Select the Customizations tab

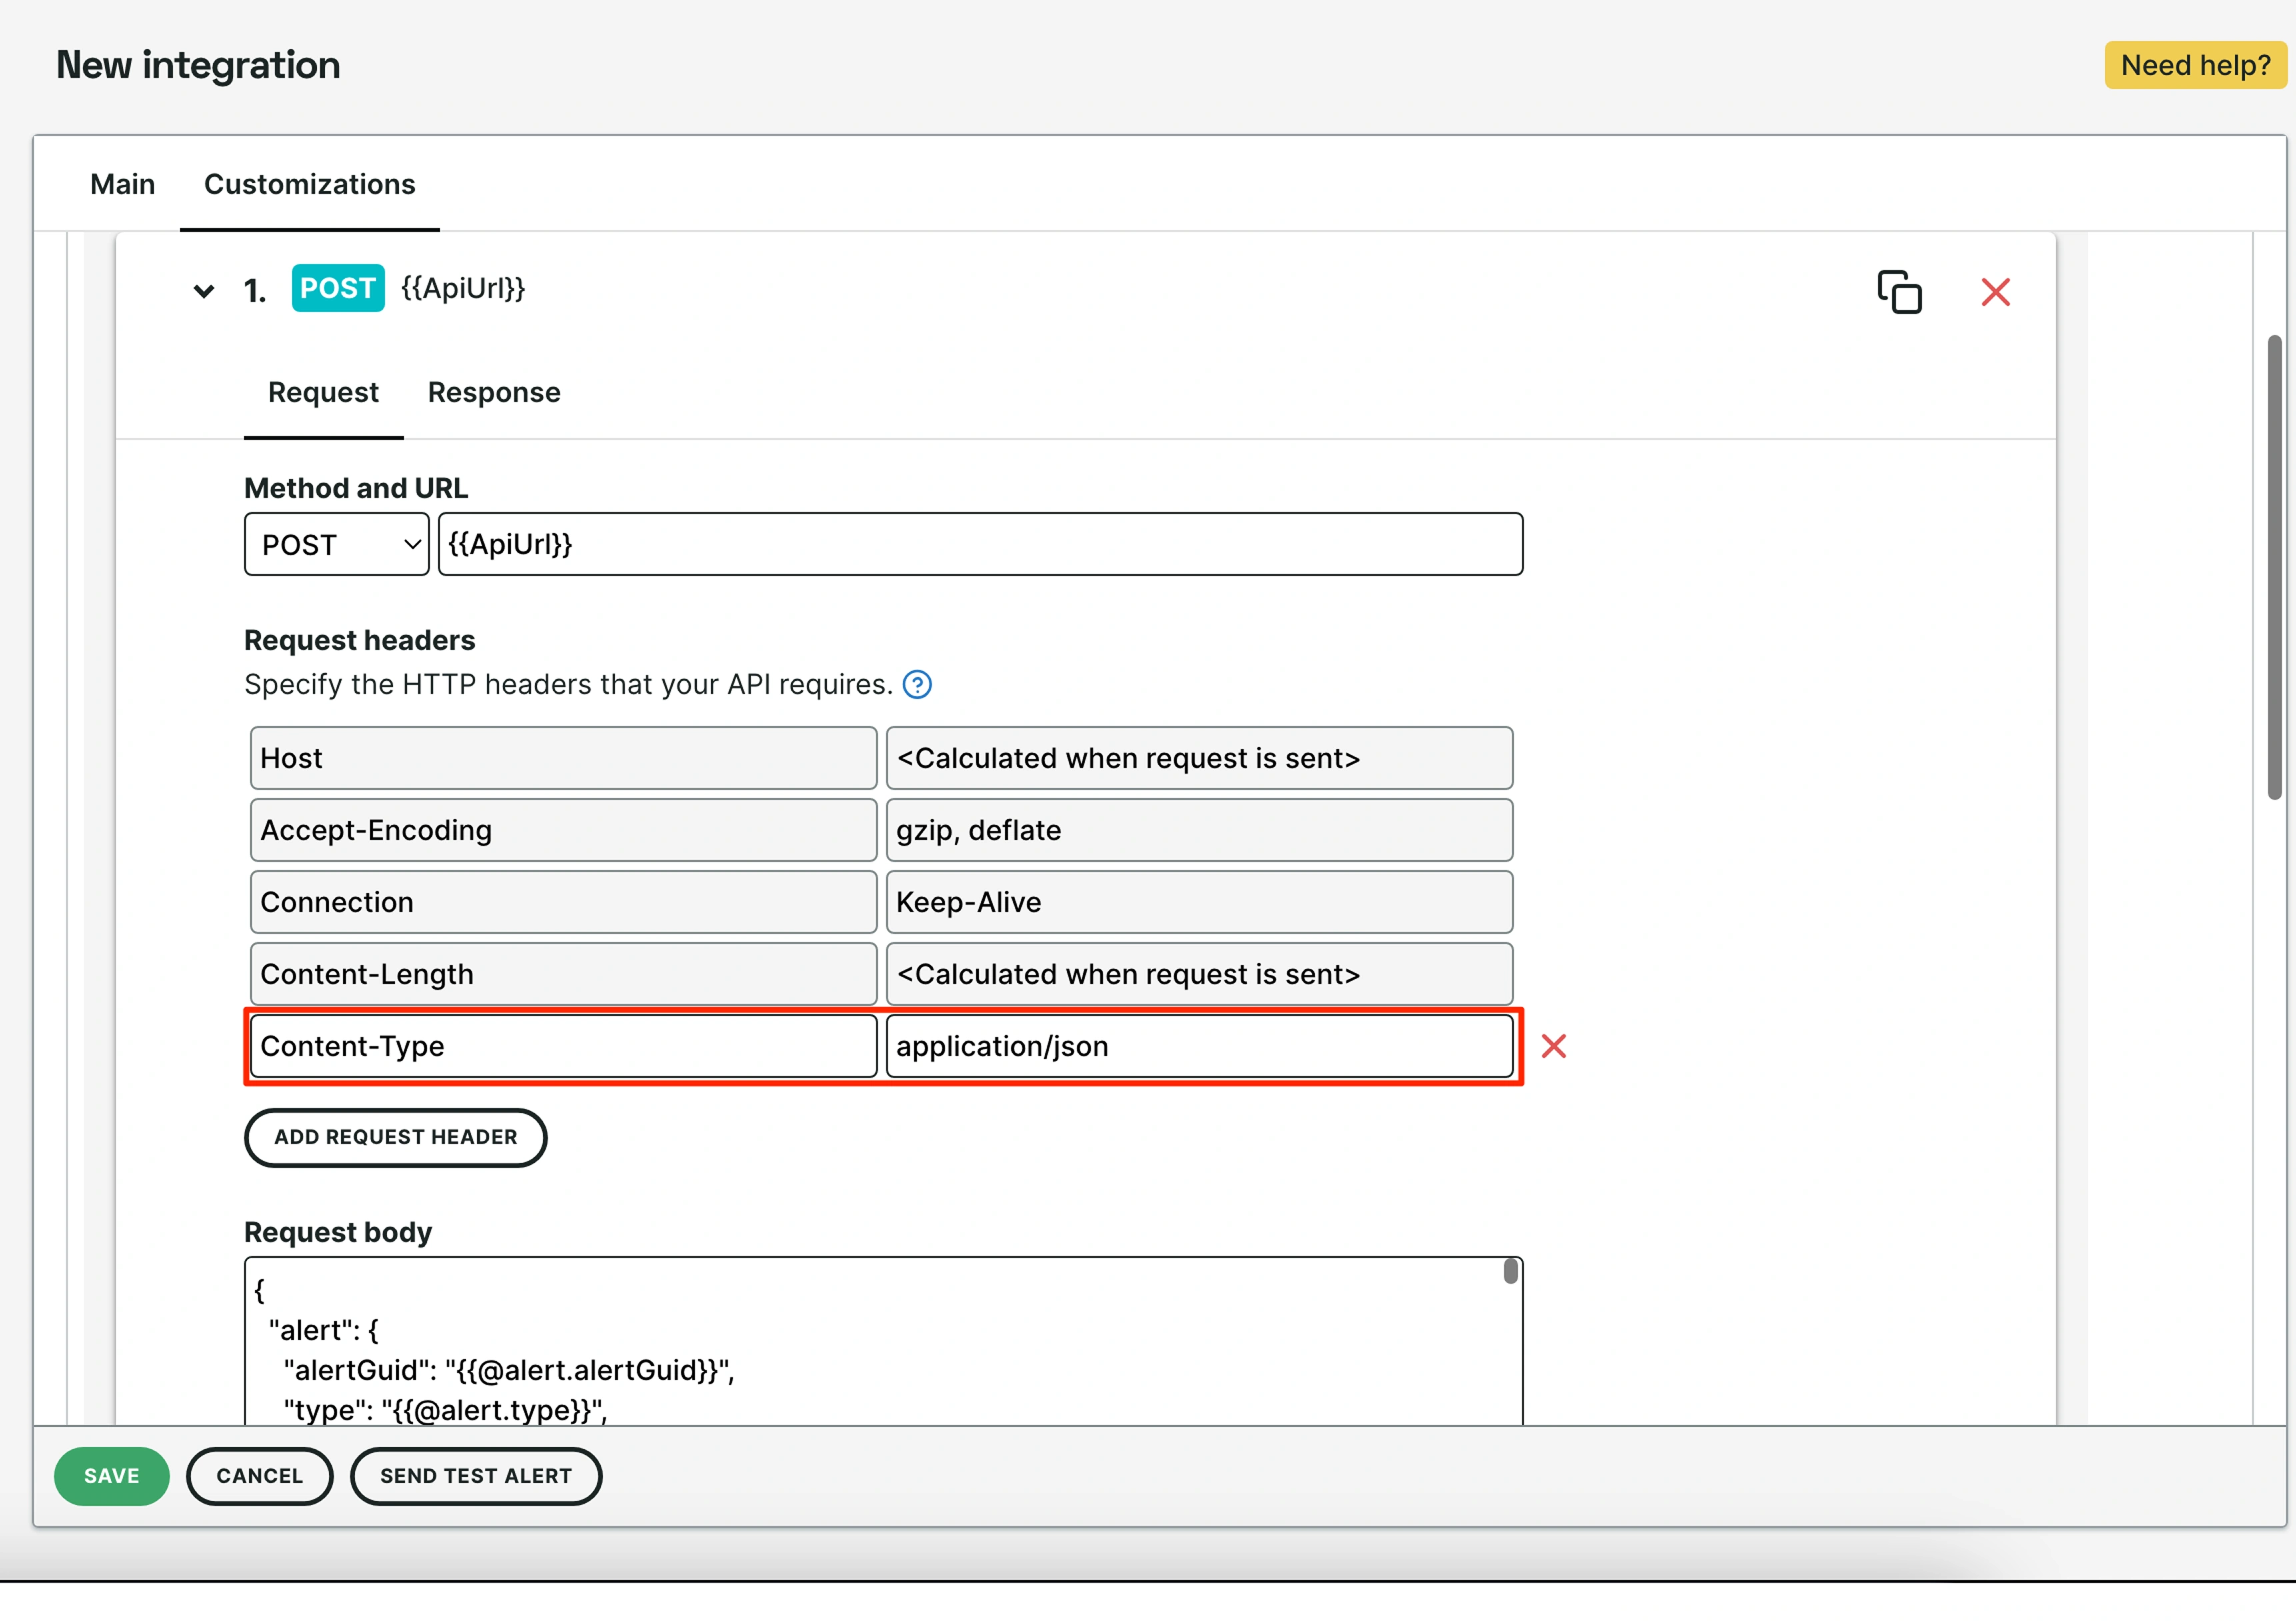point(309,184)
